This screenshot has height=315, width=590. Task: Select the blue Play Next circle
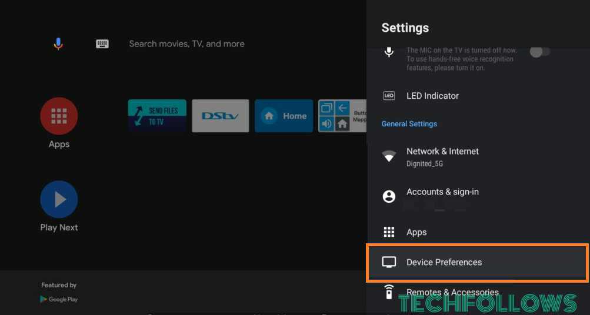click(59, 199)
